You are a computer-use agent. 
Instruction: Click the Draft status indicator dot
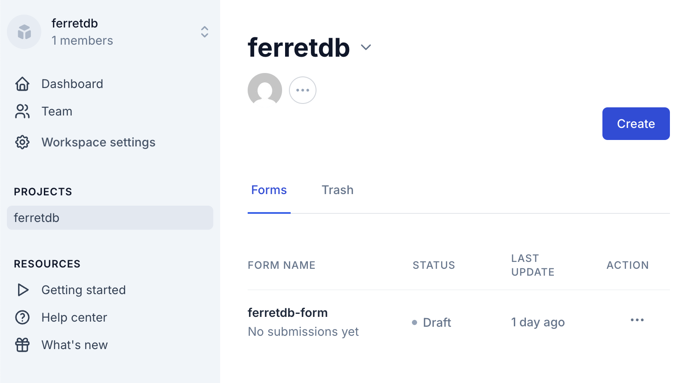(x=414, y=322)
